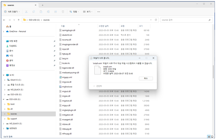216x139 pixels.
Task: Expand OneDrive - Personal tree node
Action: tap(4, 32)
